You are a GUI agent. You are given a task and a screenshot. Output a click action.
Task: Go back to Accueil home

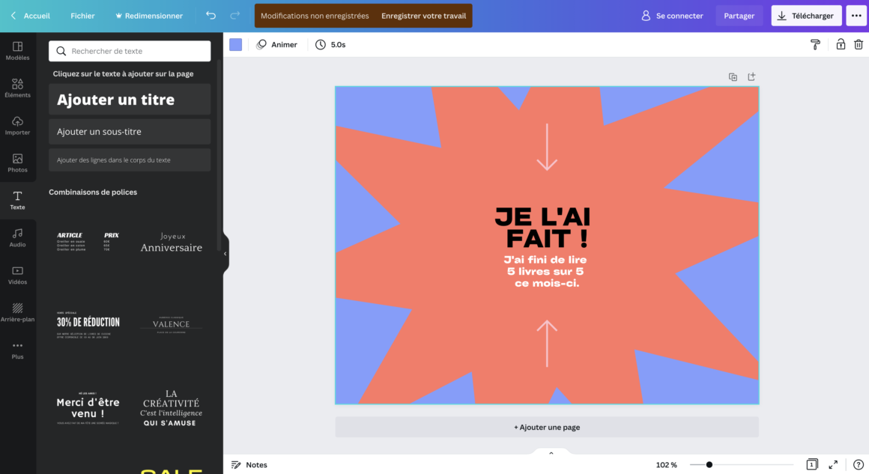tap(31, 16)
